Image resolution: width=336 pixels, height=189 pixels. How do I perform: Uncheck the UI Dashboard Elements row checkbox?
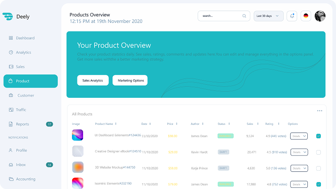pos(318,136)
